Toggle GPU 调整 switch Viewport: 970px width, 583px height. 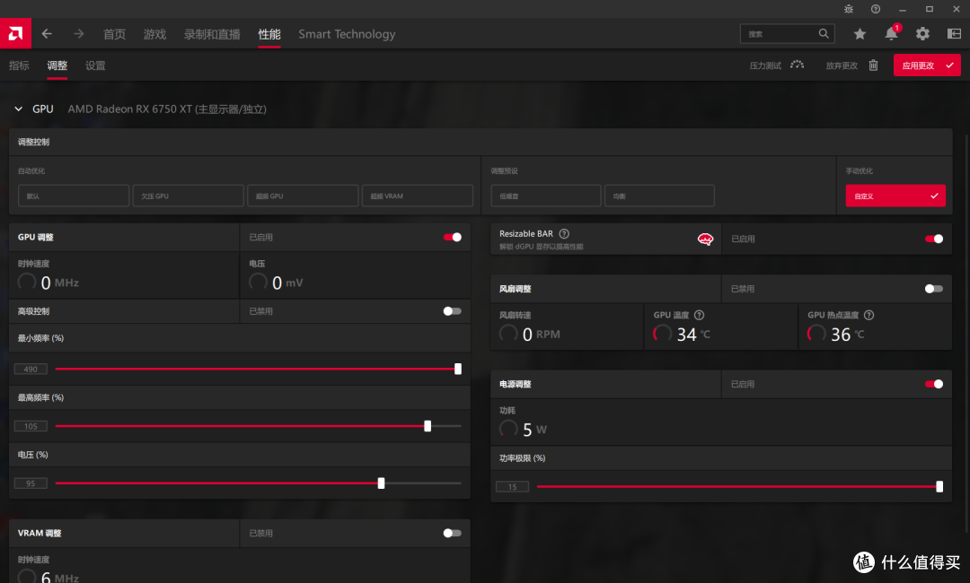coord(452,237)
